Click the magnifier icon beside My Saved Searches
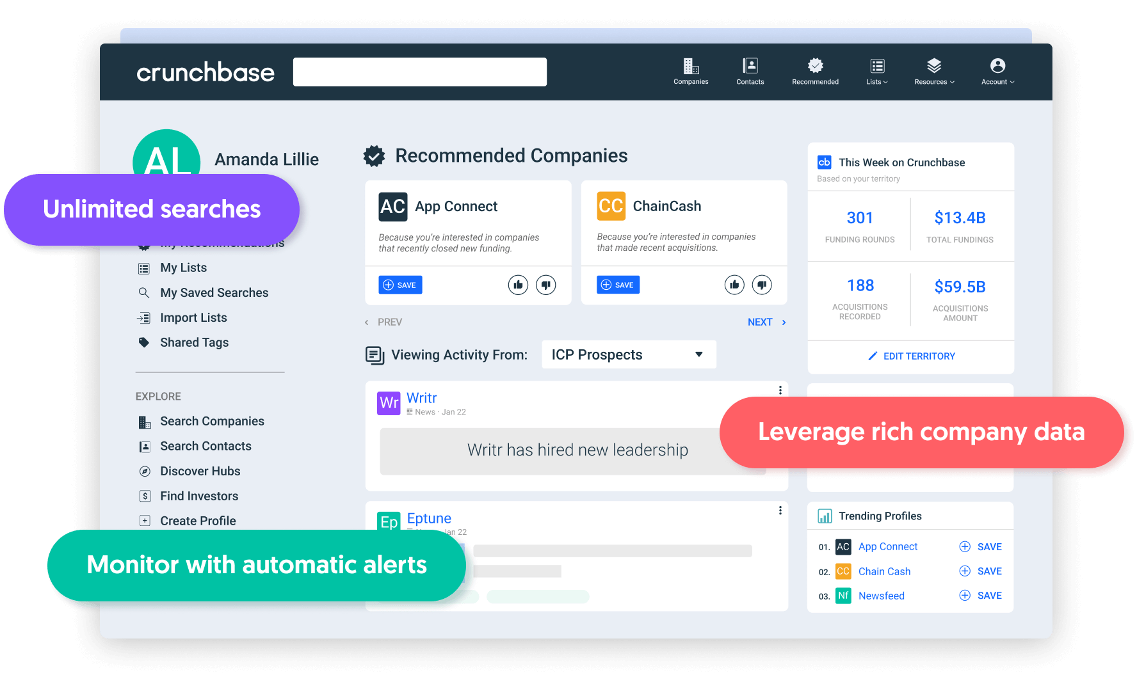Image resolution: width=1137 pixels, height=682 pixels. pos(144,293)
